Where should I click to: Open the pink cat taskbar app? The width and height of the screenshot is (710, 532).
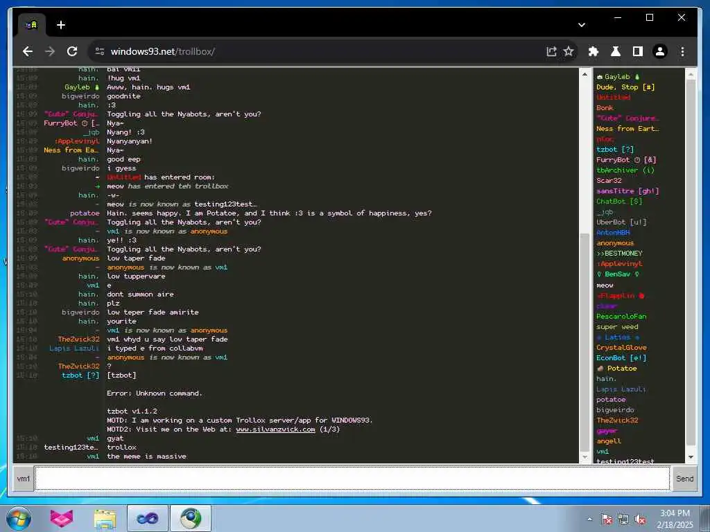[x=62, y=518]
